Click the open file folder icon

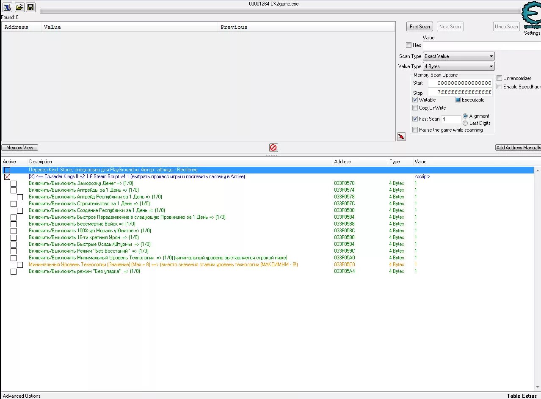pyautogui.click(x=19, y=7)
